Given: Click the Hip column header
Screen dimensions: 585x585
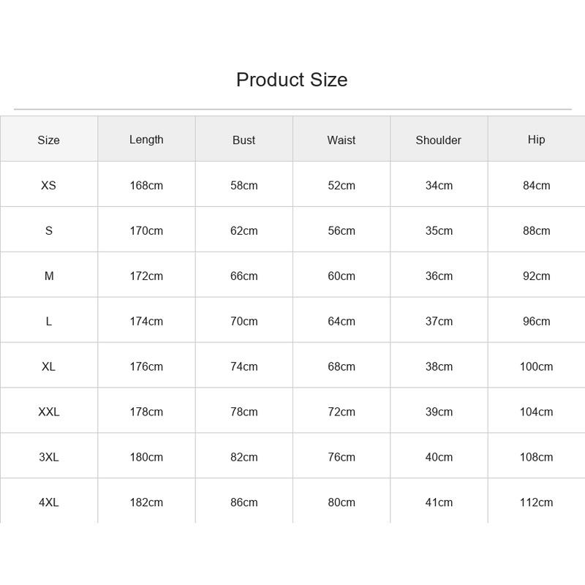Looking at the screenshot, I should [536, 140].
